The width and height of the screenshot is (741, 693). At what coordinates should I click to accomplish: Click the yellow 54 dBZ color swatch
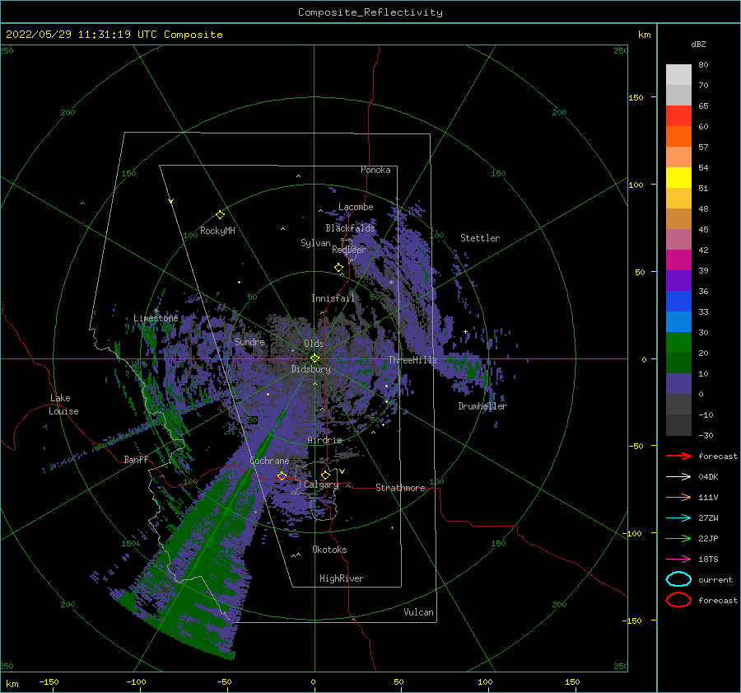coord(678,177)
